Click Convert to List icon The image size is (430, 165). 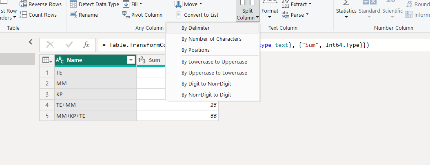click(x=178, y=15)
